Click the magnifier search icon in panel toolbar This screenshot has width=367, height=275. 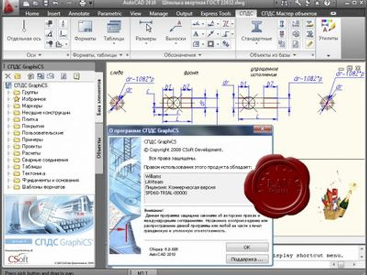pyautogui.click(x=51, y=76)
